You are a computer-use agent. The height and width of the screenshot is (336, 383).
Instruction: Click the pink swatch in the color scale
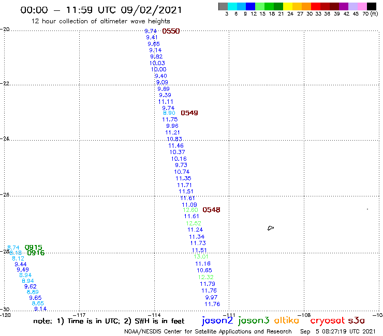click(x=362, y=6)
